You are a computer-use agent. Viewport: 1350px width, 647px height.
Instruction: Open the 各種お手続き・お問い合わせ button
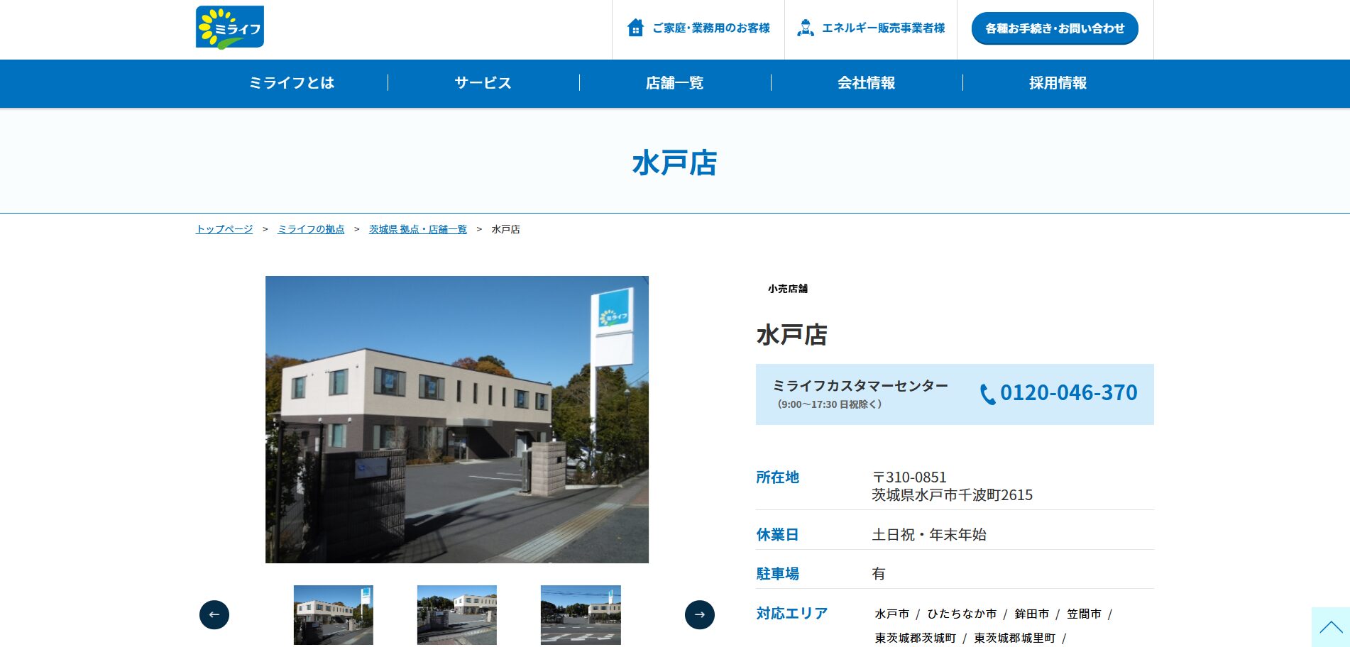(1054, 28)
